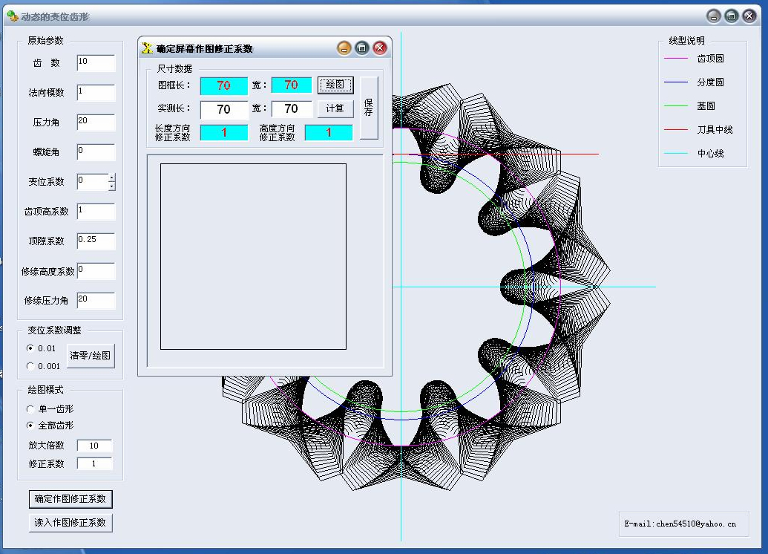Click the 修缘高度系数 input field
The image size is (768, 554).
(96, 271)
